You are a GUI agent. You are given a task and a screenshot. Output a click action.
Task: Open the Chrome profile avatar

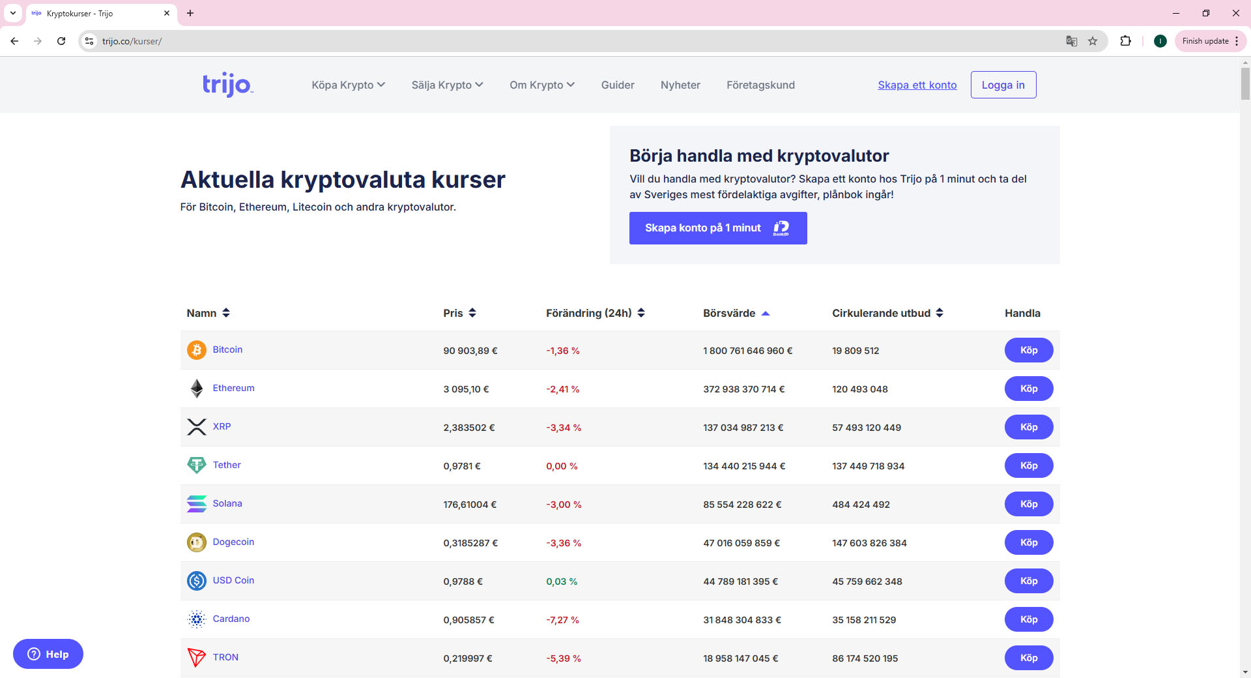(x=1160, y=41)
